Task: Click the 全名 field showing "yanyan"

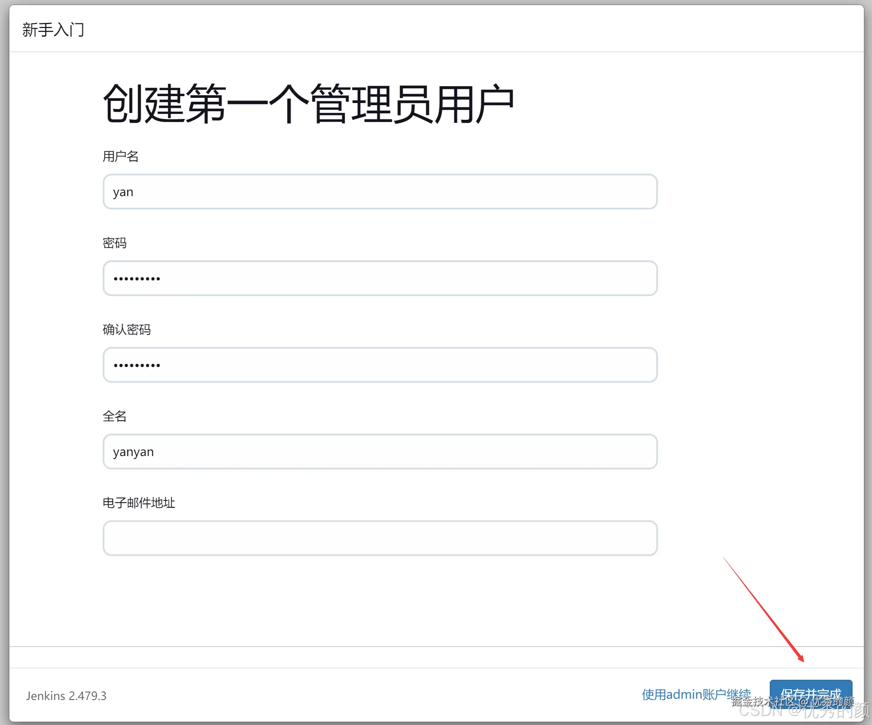Action: coord(380,452)
